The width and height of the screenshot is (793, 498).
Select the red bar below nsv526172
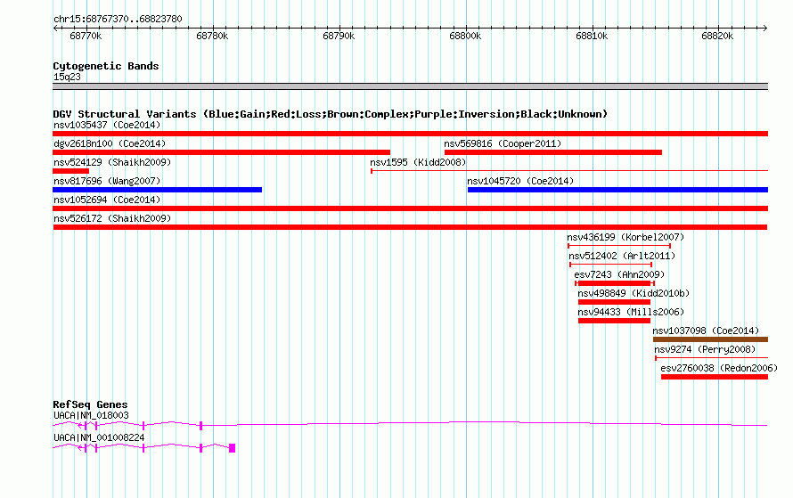[x=410, y=227]
